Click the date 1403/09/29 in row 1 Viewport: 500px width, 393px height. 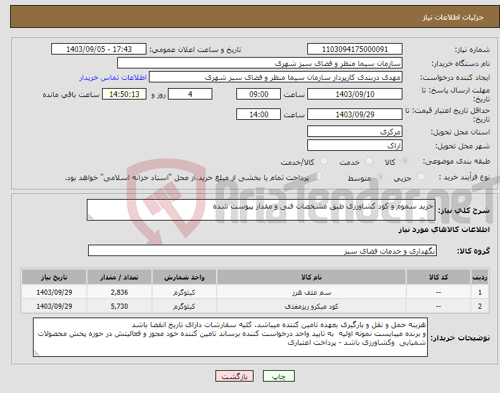(x=54, y=292)
